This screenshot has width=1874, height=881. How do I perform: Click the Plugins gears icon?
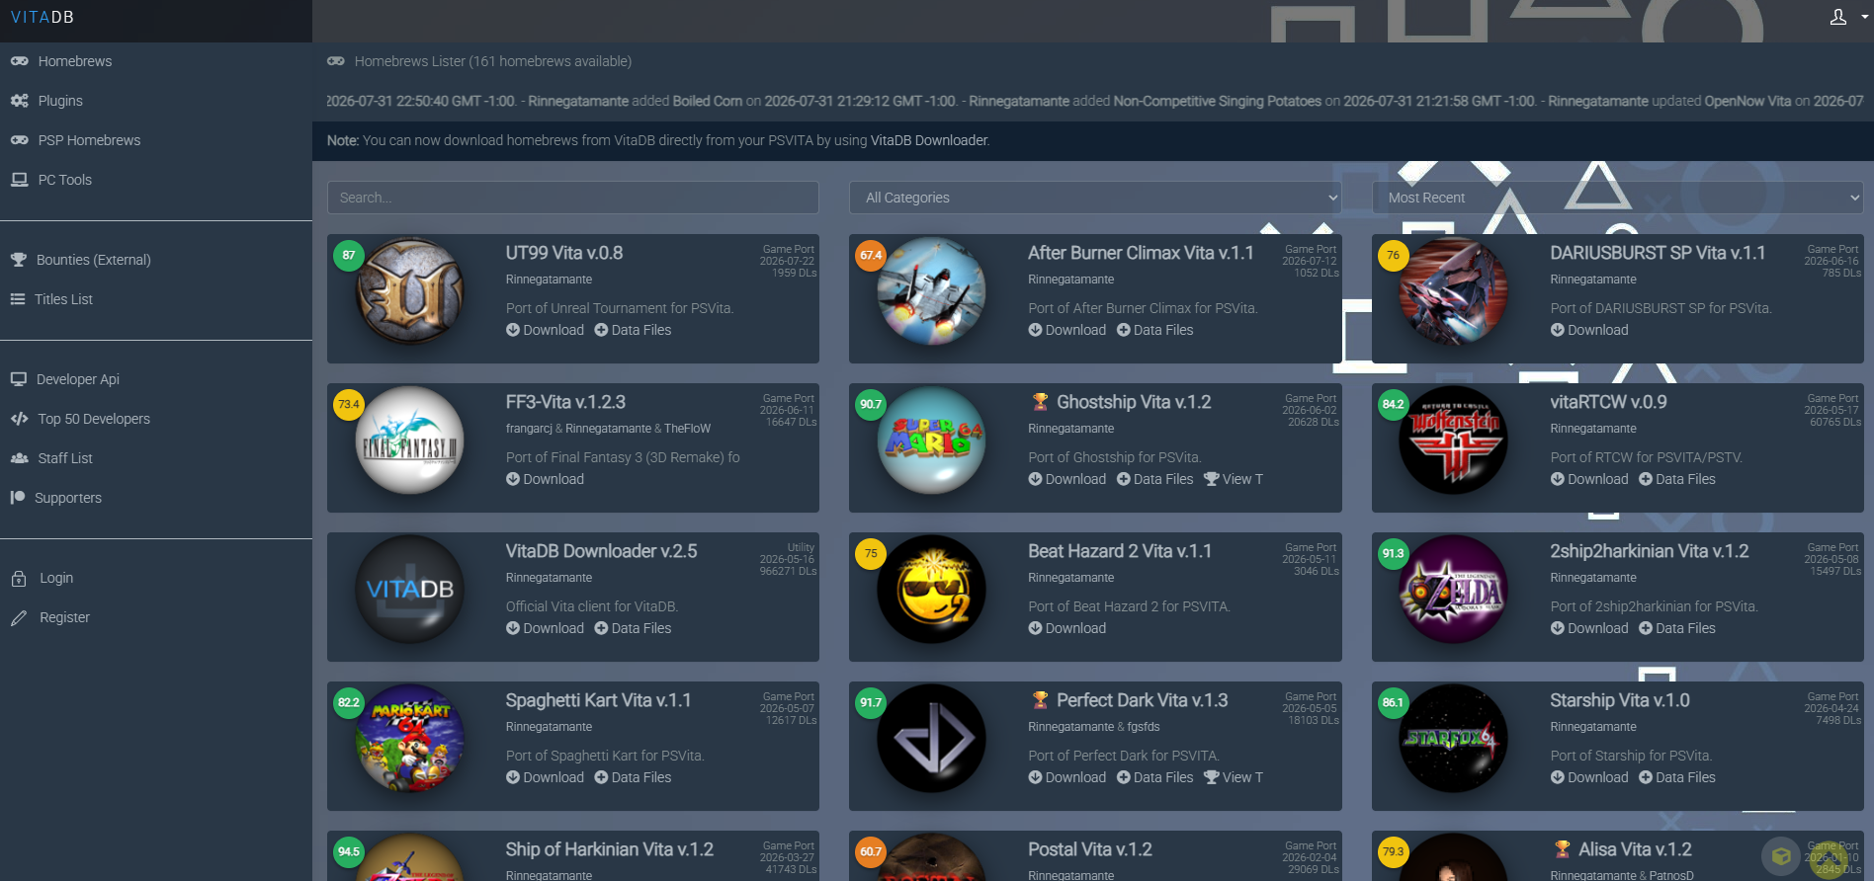[x=19, y=101]
